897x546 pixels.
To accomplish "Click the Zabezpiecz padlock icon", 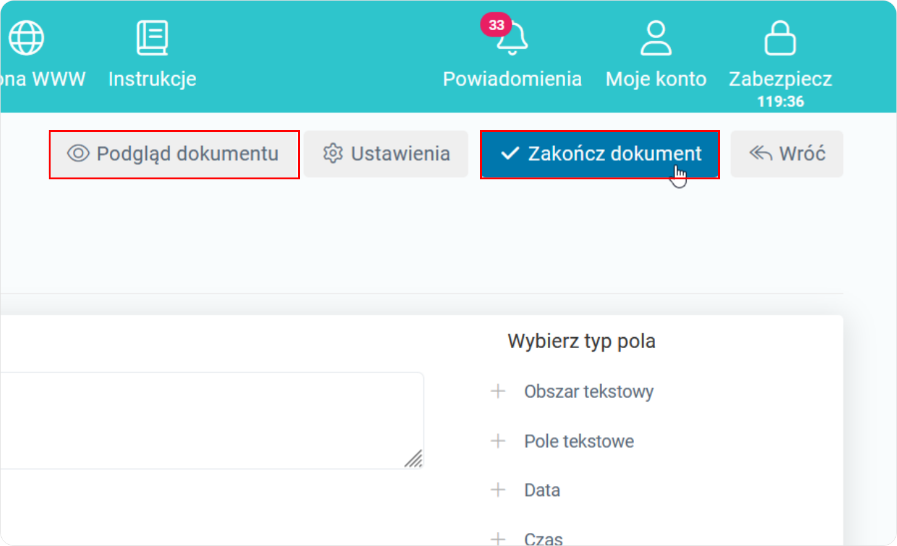I will coord(780,38).
